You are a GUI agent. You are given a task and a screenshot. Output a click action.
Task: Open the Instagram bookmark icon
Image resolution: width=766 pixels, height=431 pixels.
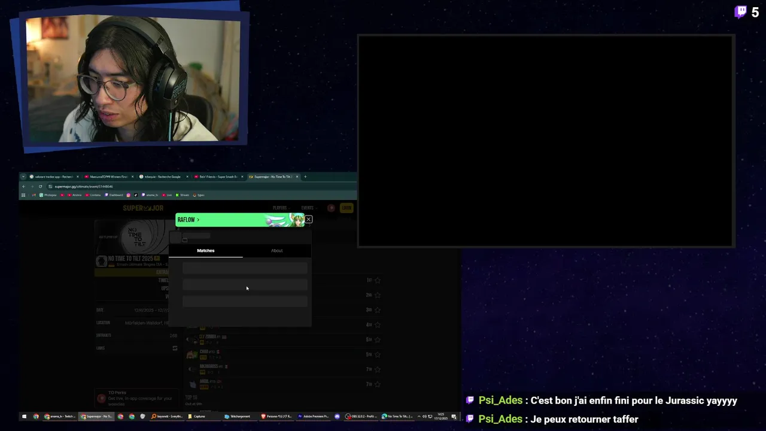(128, 195)
